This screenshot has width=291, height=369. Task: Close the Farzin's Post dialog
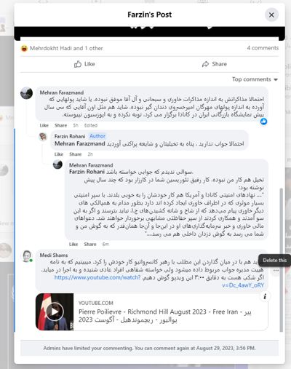click(271, 15)
